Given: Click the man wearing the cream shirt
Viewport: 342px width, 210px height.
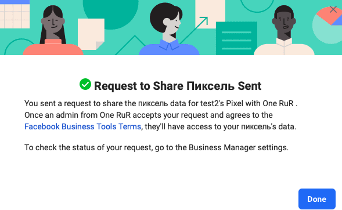Looking at the screenshot, I should (284, 31).
